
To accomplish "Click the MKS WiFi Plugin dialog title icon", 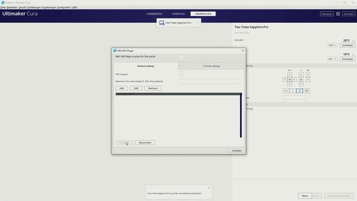I will pos(115,51).
